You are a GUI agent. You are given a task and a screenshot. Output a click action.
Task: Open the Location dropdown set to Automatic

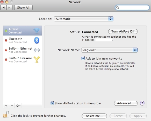[83, 19]
